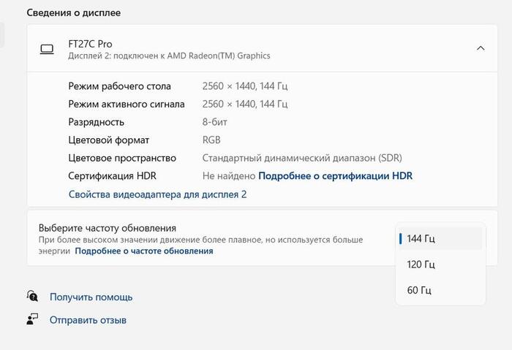
Task: Click the 'Получить помощь' link
Action: tap(91, 297)
